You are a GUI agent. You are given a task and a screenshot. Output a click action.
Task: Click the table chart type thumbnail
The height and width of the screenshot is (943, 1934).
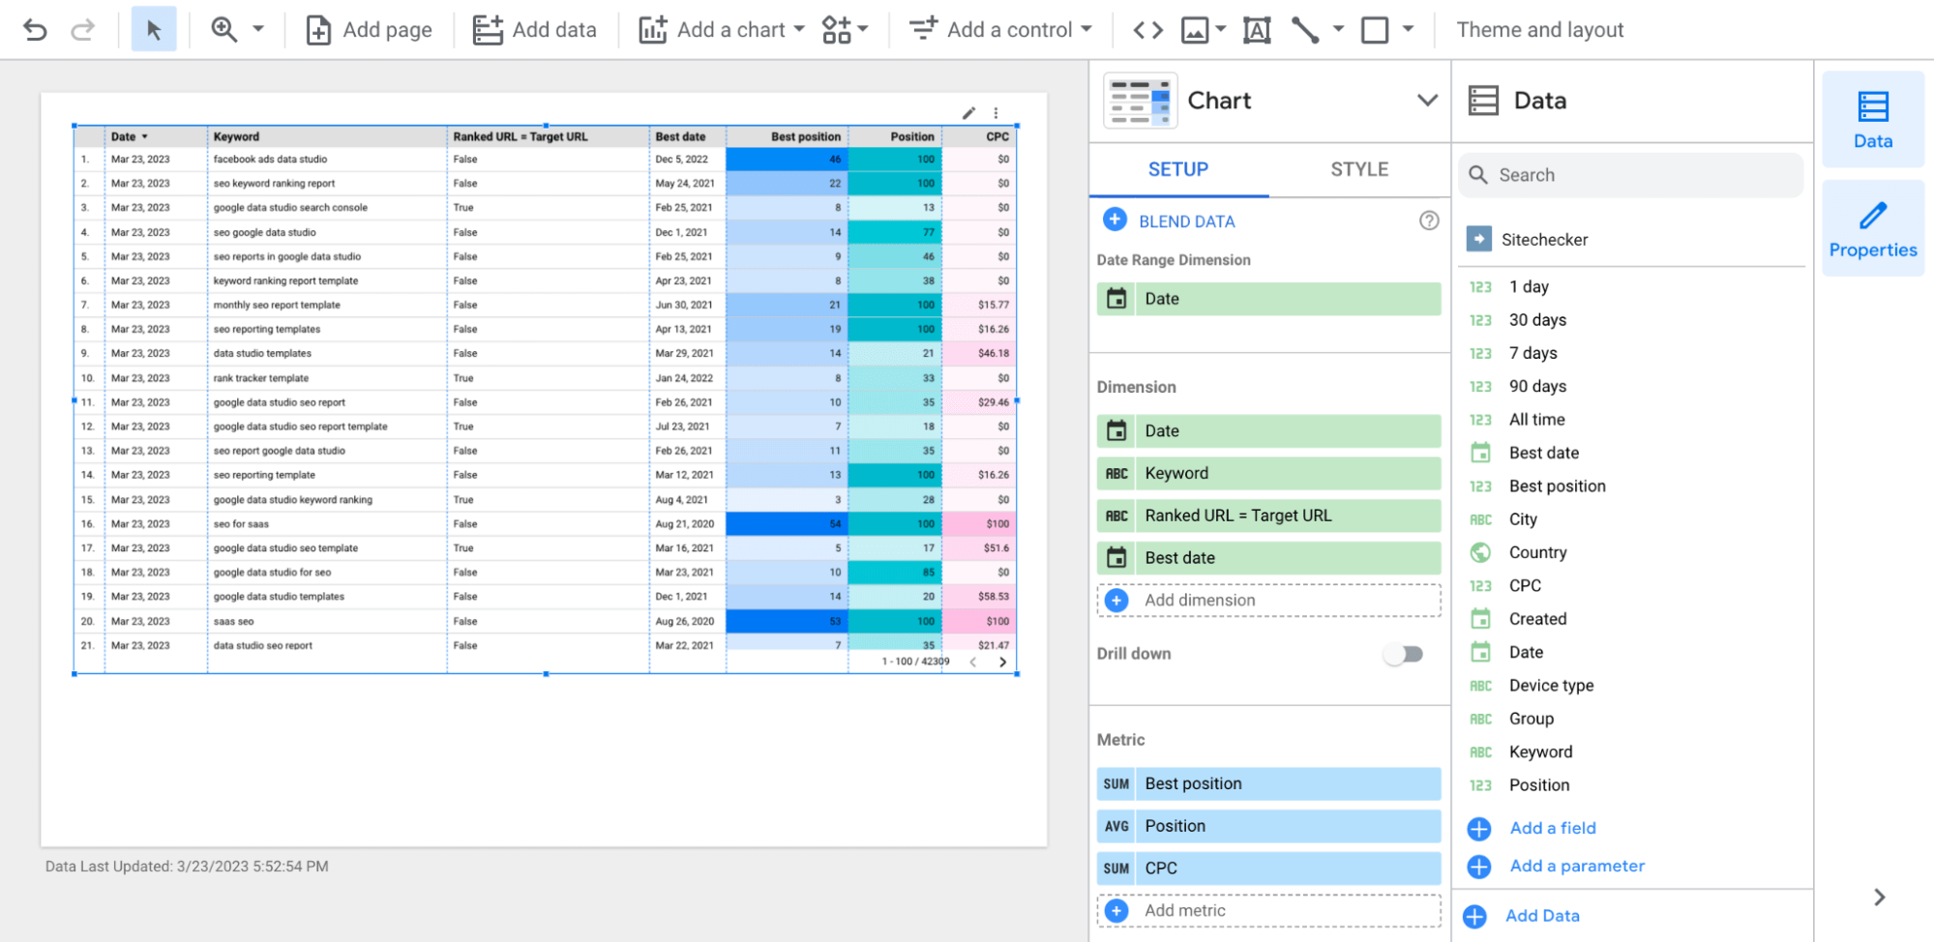tap(1141, 101)
